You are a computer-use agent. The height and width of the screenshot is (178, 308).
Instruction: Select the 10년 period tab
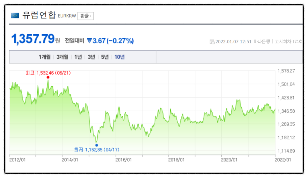tap(120, 57)
